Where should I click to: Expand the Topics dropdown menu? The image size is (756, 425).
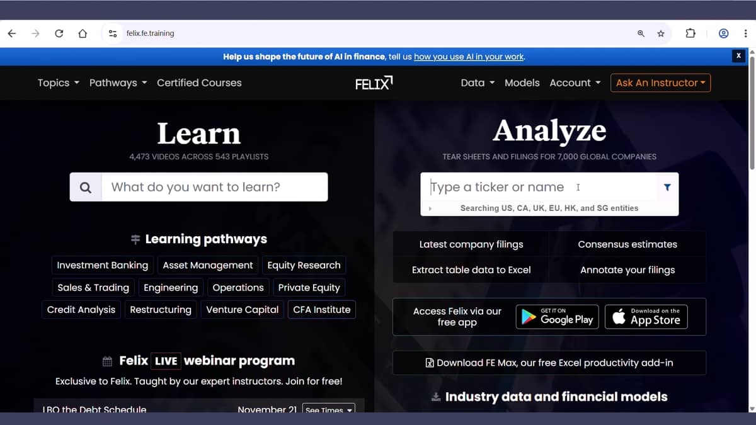click(x=58, y=82)
